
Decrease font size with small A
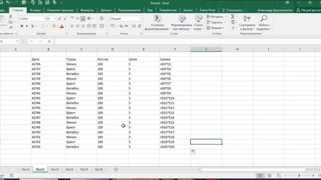[65, 18]
